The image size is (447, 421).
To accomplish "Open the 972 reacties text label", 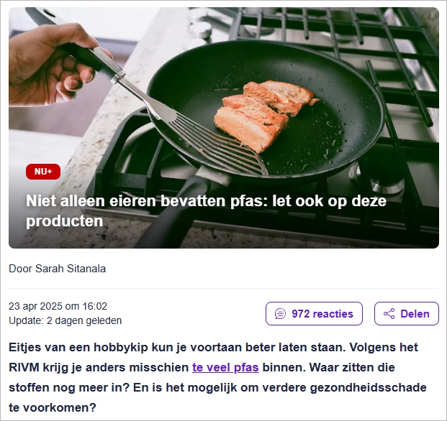I will 322,314.
